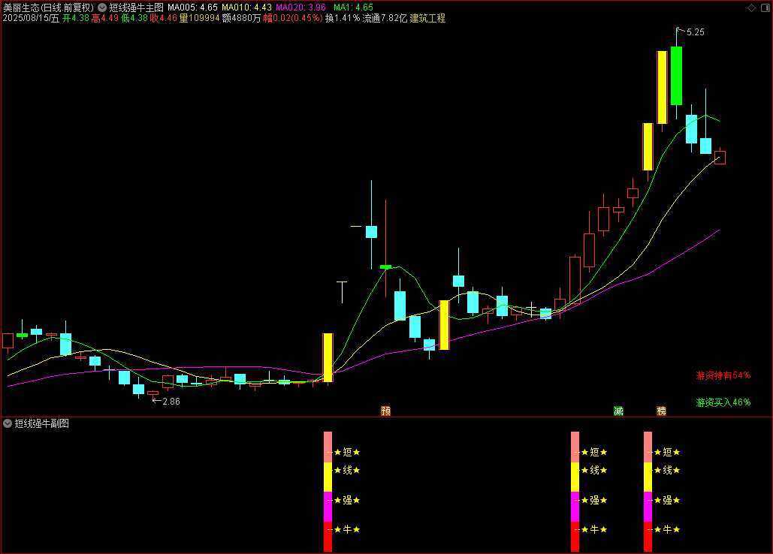Click the ★牛★ label in the middle signal column
This screenshot has height=554, width=773.
594,529
